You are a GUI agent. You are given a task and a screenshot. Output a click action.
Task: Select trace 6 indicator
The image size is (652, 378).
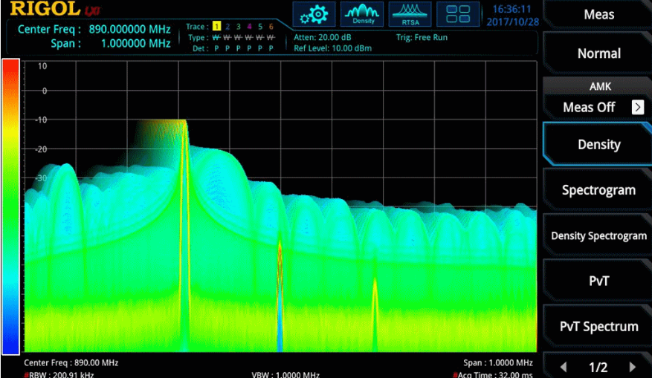pyautogui.click(x=271, y=27)
